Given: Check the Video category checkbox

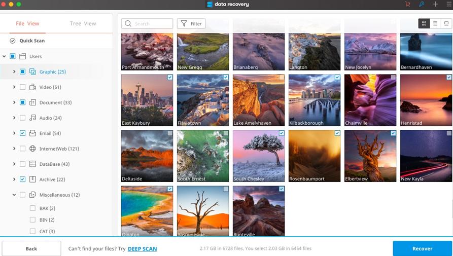Looking at the screenshot, I should (x=22, y=87).
